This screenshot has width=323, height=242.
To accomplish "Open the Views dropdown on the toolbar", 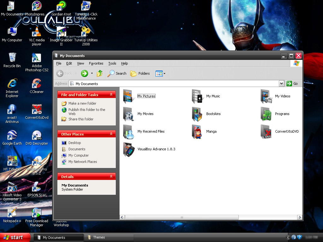I will tap(161, 73).
